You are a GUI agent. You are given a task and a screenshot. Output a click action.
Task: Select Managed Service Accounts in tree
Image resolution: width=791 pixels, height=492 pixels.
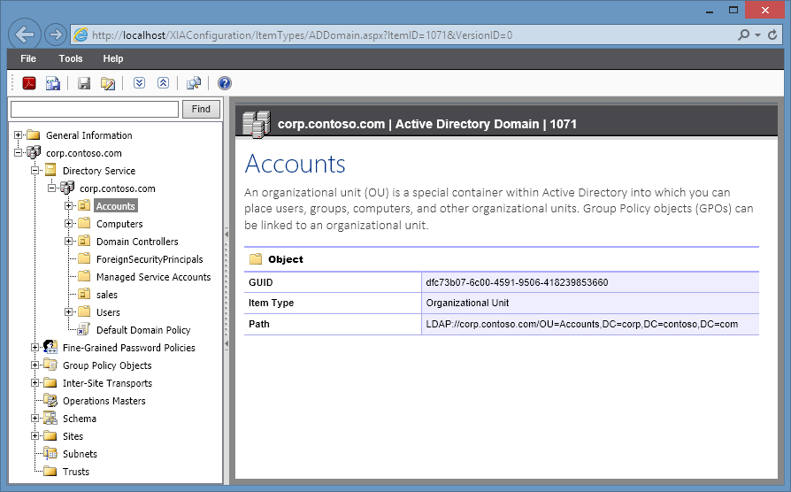pyautogui.click(x=153, y=277)
